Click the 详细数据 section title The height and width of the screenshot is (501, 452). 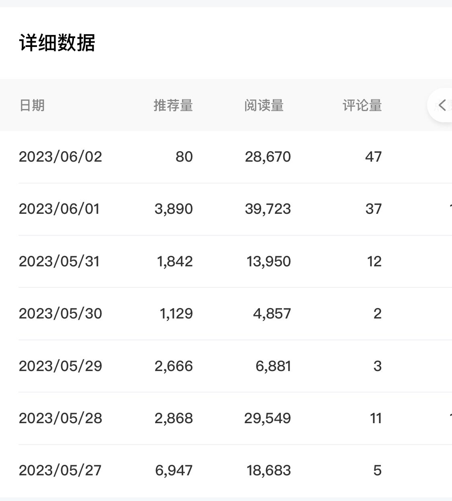coord(57,42)
